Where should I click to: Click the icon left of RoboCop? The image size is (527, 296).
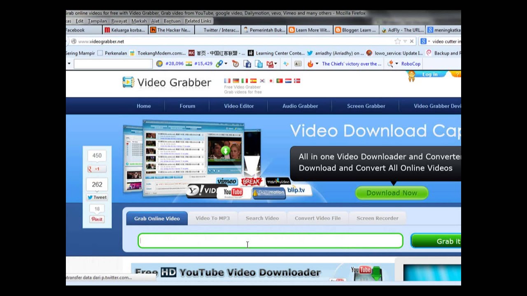point(391,64)
